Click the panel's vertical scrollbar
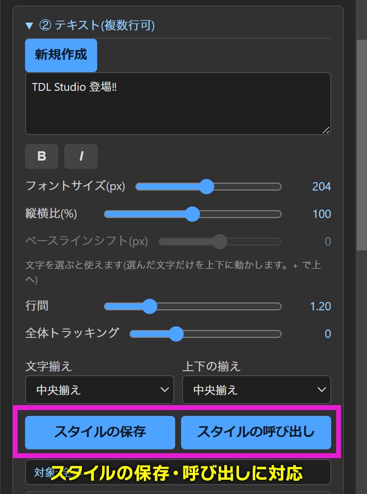This screenshot has height=494, width=367. pos(362,145)
